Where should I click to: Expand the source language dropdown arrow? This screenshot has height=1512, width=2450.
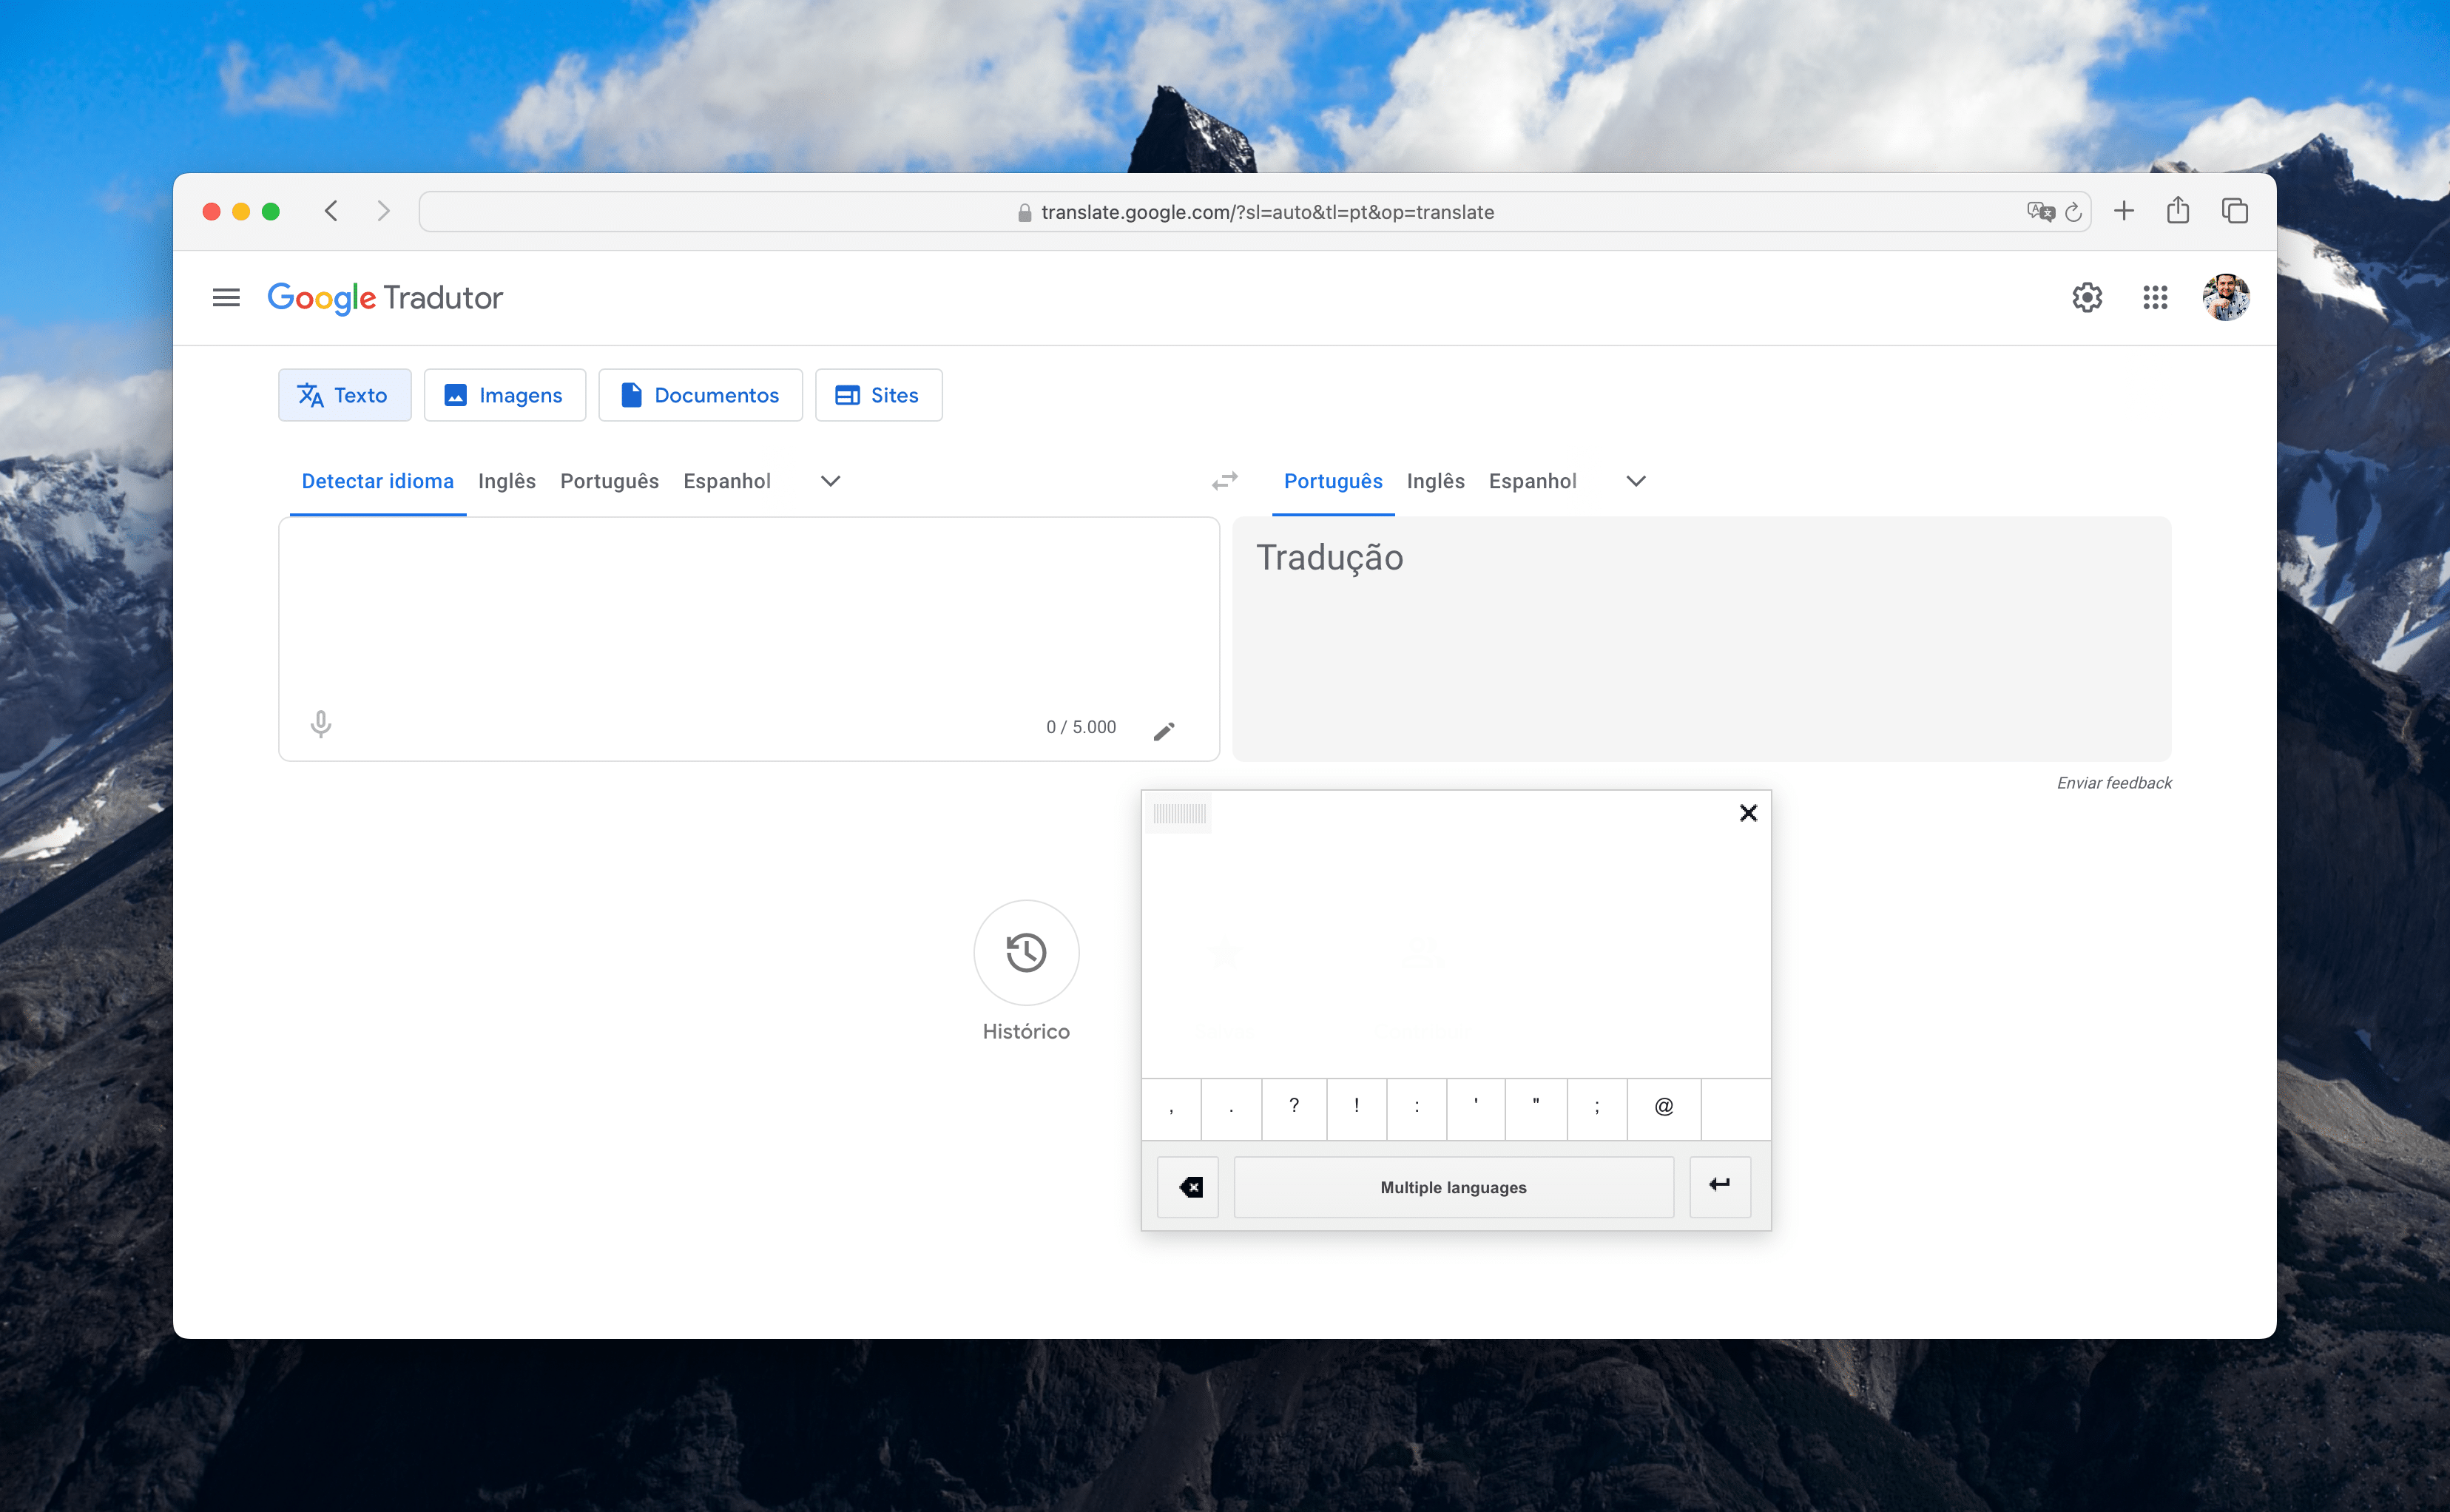click(x=829, y=481)
